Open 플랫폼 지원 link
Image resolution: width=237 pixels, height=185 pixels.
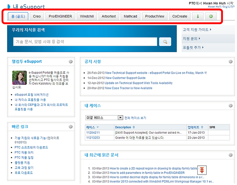point(22,163)
